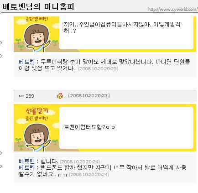Click 클린캠페인 text above the upper character

click(36, 19)
